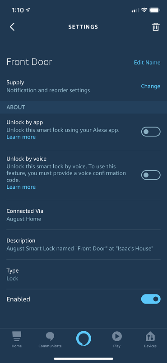Open the Devices tab icon
Screen dimensions: 167x363
[x=150, y=337]
